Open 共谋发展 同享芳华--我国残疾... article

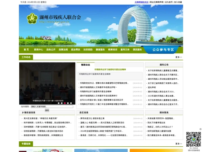tap(161, 119)
